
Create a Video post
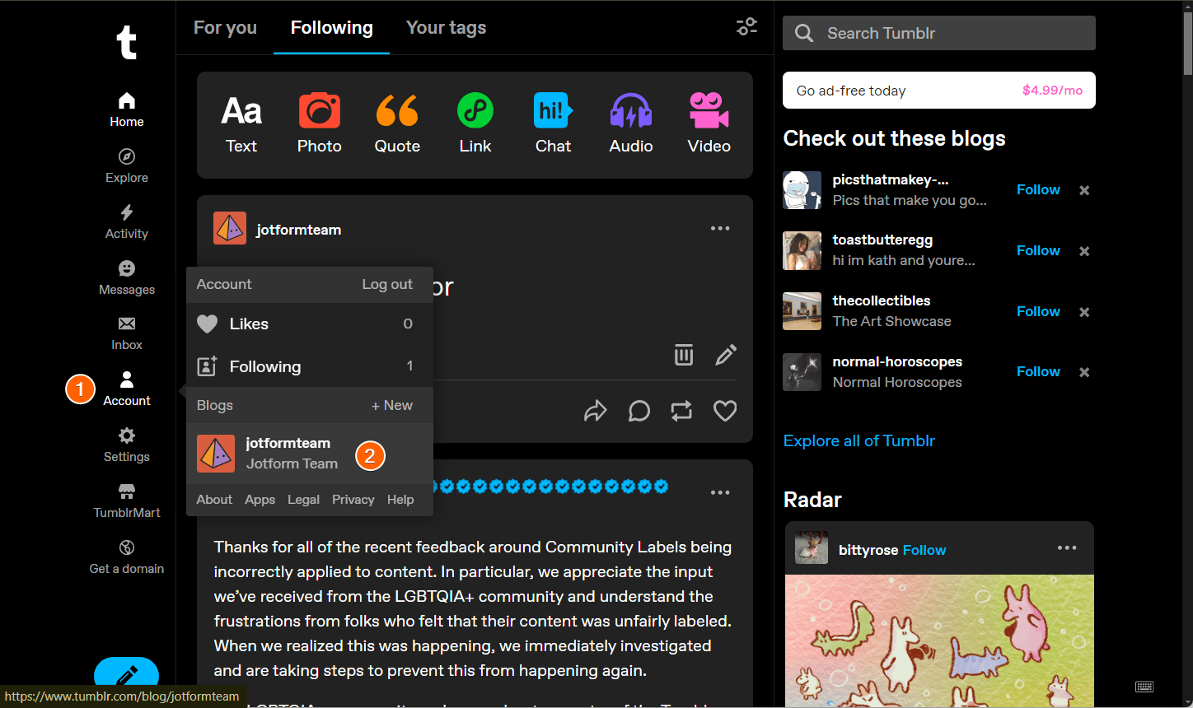pos(709,124)
